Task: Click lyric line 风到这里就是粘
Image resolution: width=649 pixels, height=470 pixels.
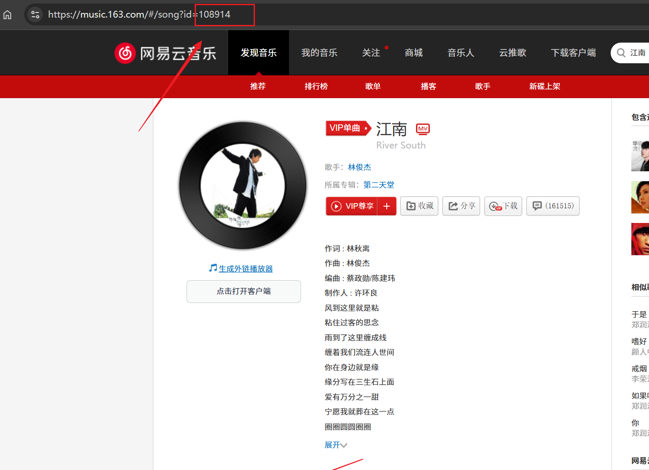Action: click(352, 308)
